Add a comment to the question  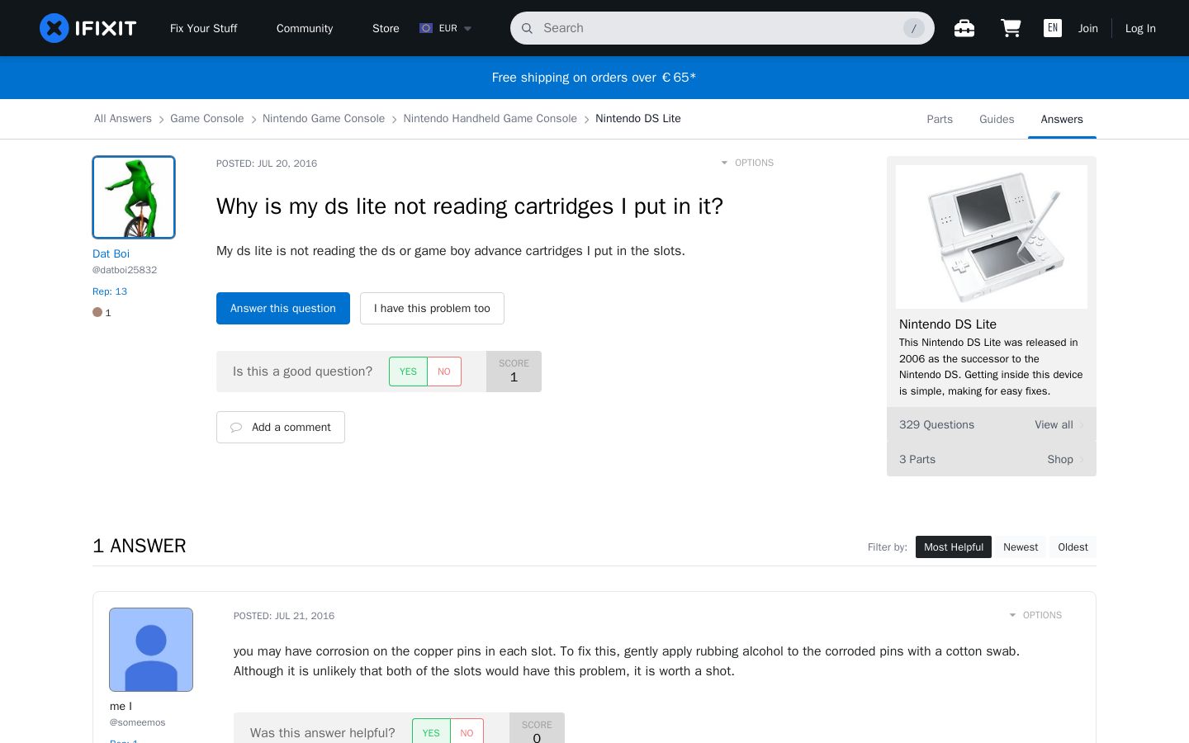click(281, 427)
